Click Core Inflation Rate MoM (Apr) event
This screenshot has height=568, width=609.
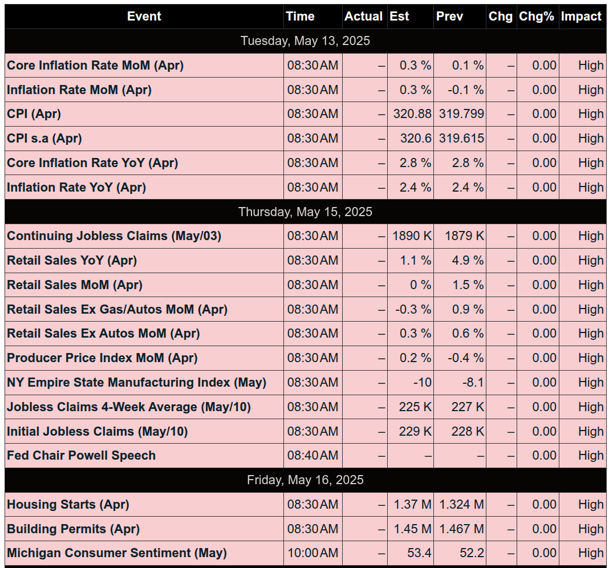coord(95,65)
